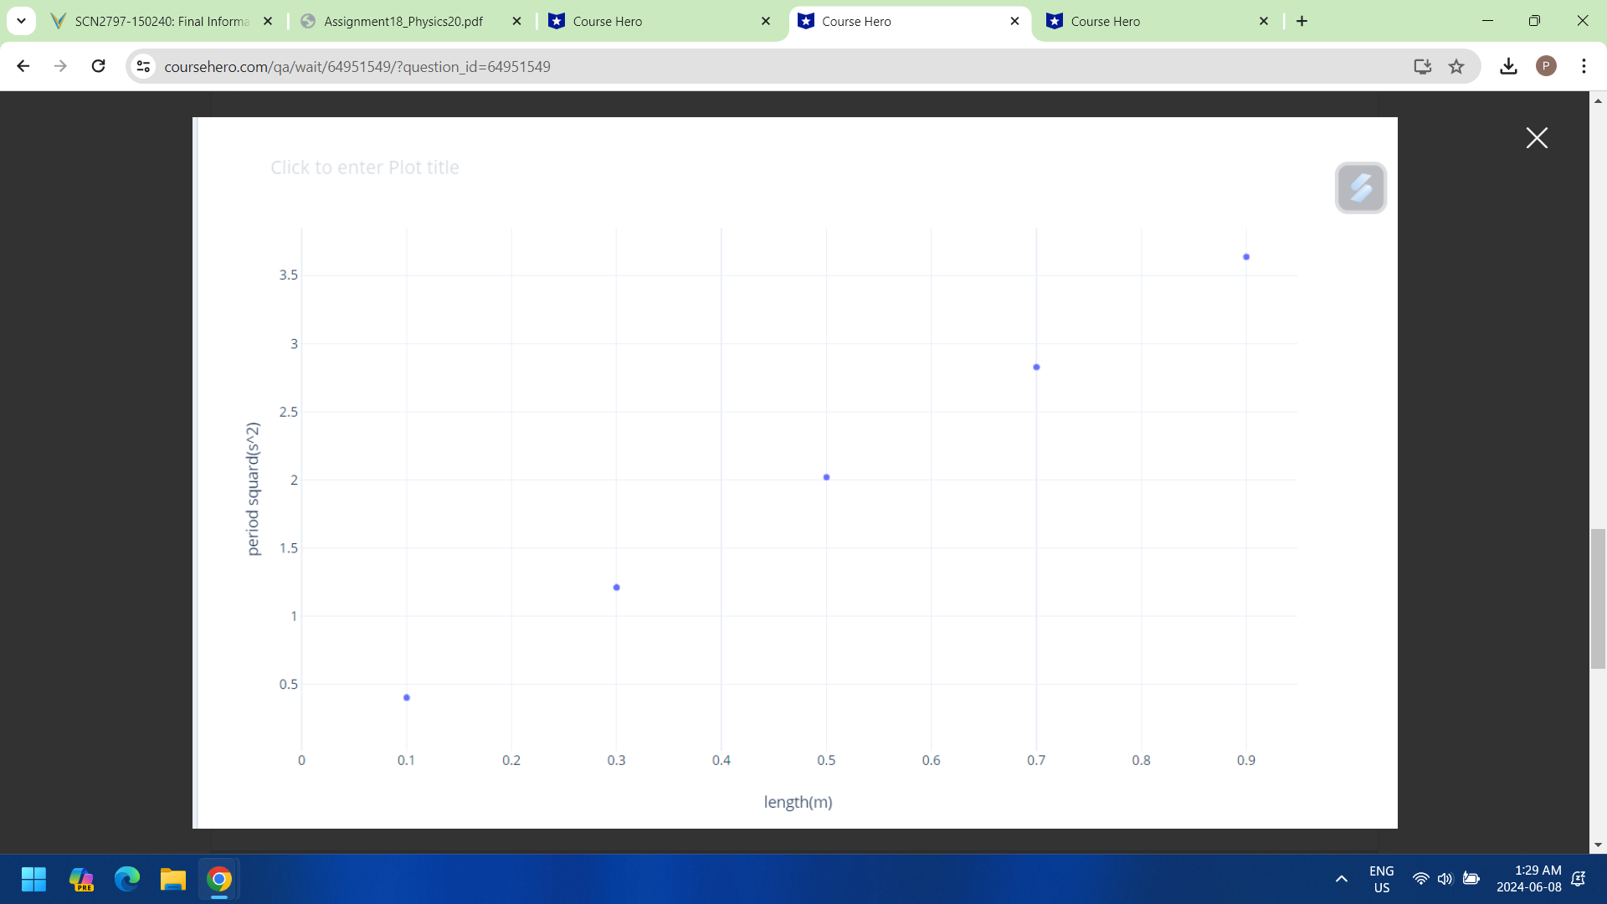Click the page's vertical scrollbar thumb
Screen dimensions: 1607x904
1598,598
